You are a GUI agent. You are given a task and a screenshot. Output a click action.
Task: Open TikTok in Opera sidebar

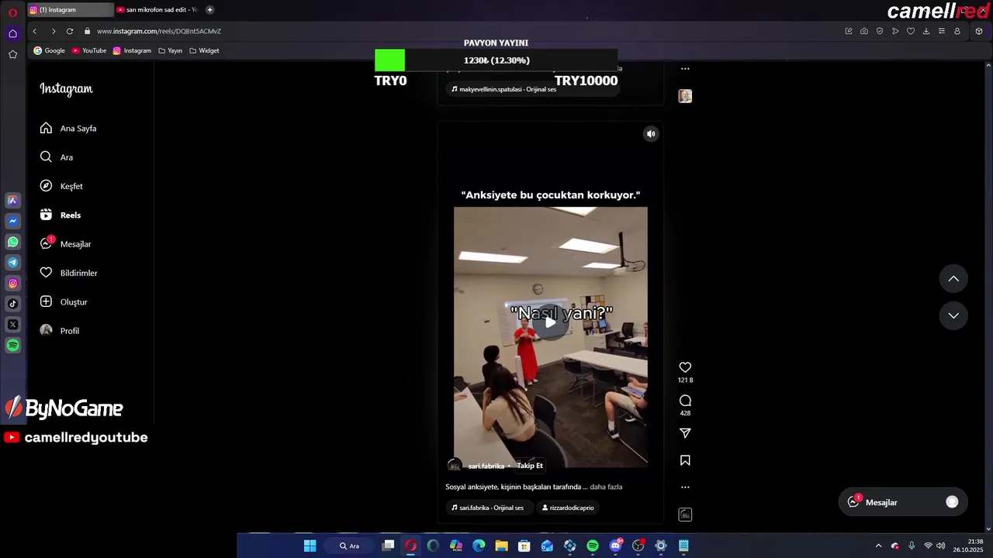click(12, 304)
